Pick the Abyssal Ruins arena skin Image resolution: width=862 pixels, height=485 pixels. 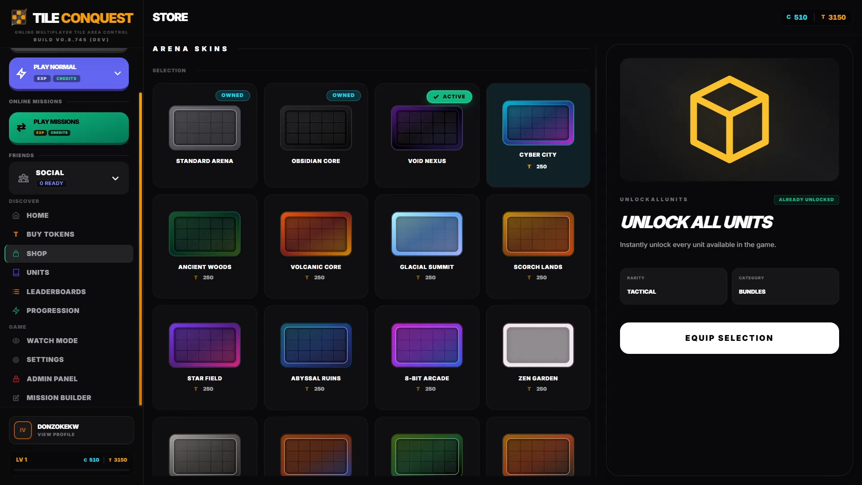pos(316,358)
